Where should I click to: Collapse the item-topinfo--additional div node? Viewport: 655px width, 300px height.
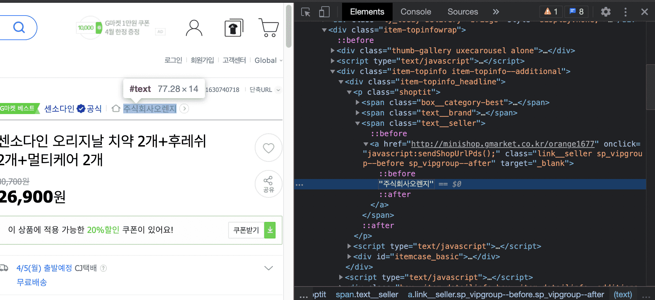pyautogui.click(x=332, y=72)
